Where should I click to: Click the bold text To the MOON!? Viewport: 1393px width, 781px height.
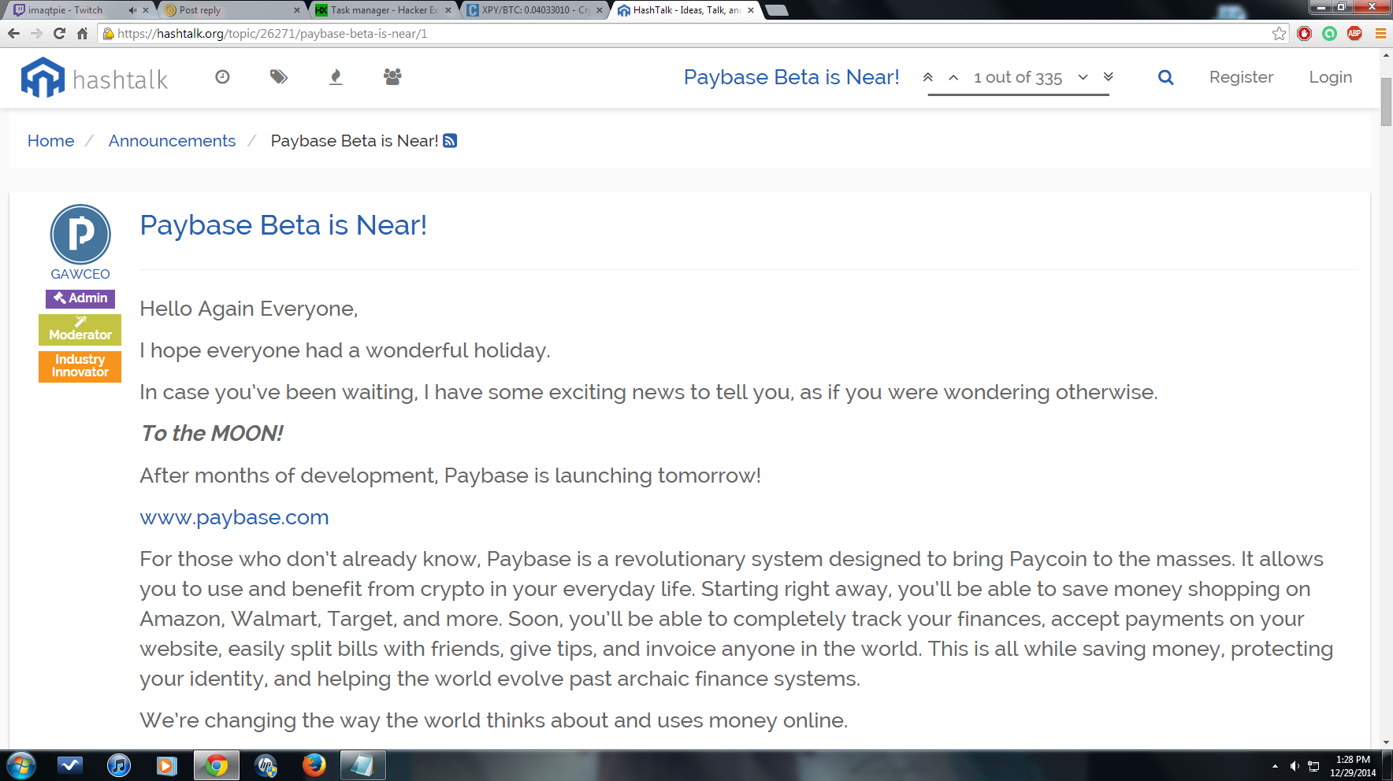[212, 434]
